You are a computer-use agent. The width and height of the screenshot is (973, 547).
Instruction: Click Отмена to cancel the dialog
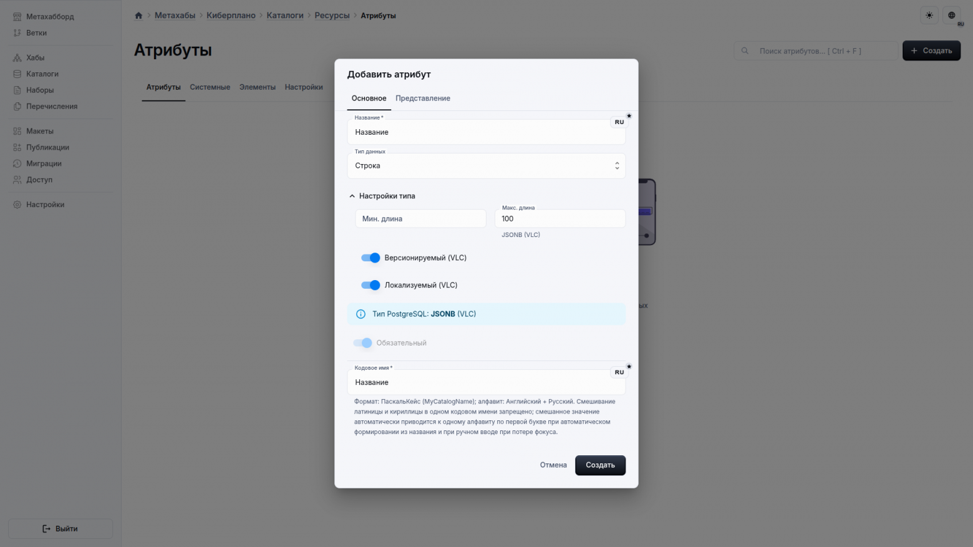[553, 465]
